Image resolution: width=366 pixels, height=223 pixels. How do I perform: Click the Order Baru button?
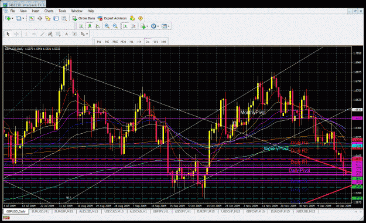point(84,18)
